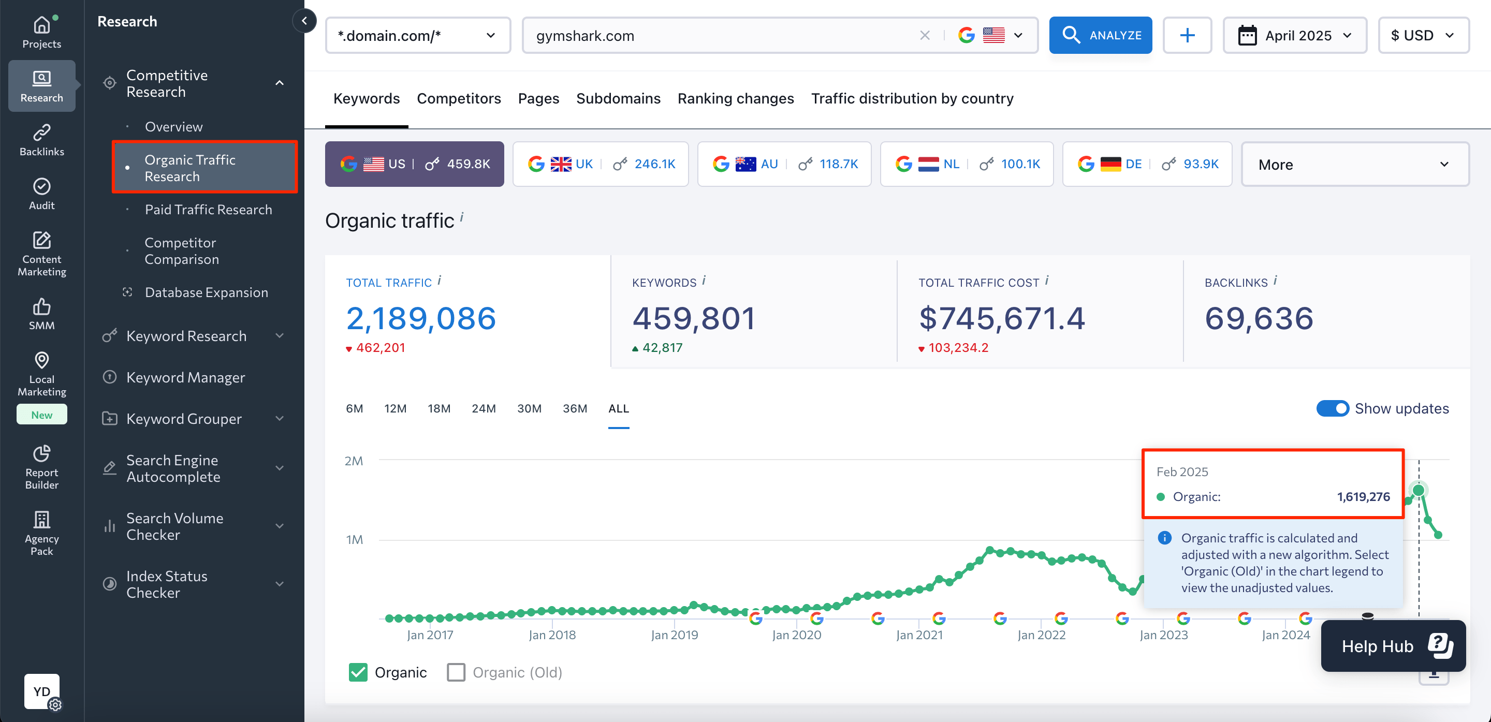Click the ANALYZE button
Image resolution: width=1491 pixels, height=722 pixels.
pyautogui.click(x=1100, y=35)
